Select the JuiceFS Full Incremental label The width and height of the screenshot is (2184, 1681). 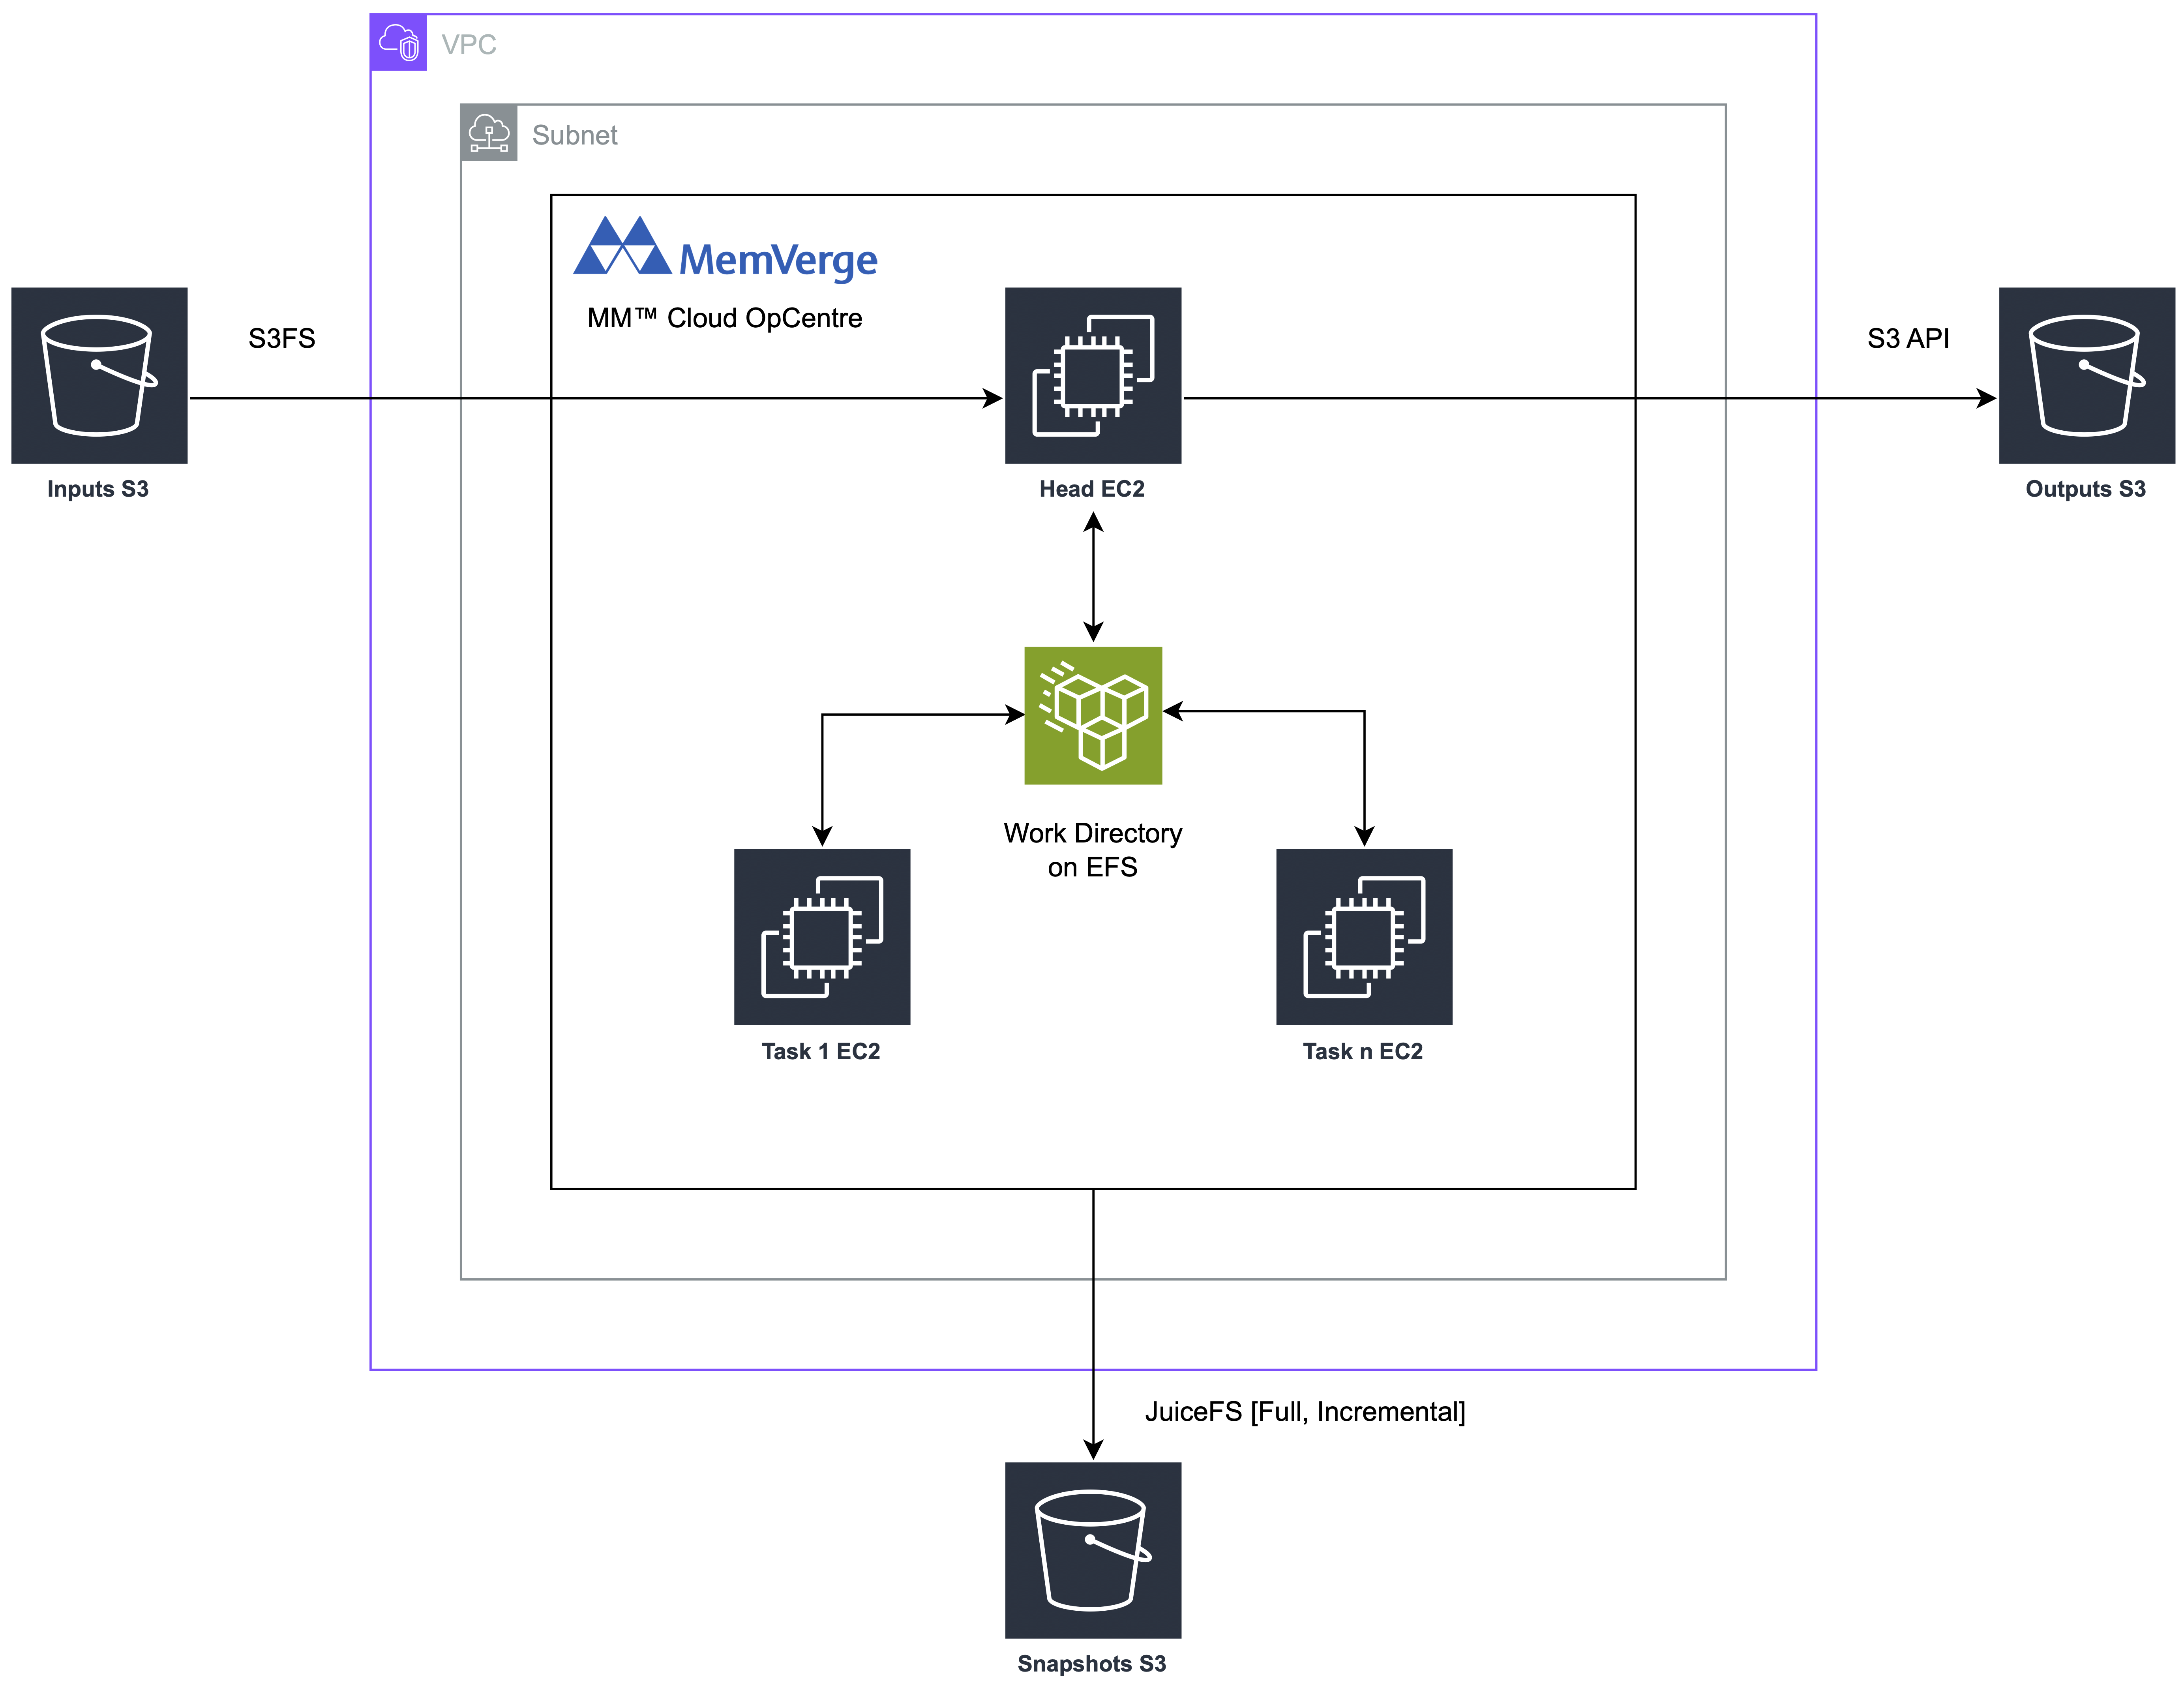[x=1304, y=1411]
